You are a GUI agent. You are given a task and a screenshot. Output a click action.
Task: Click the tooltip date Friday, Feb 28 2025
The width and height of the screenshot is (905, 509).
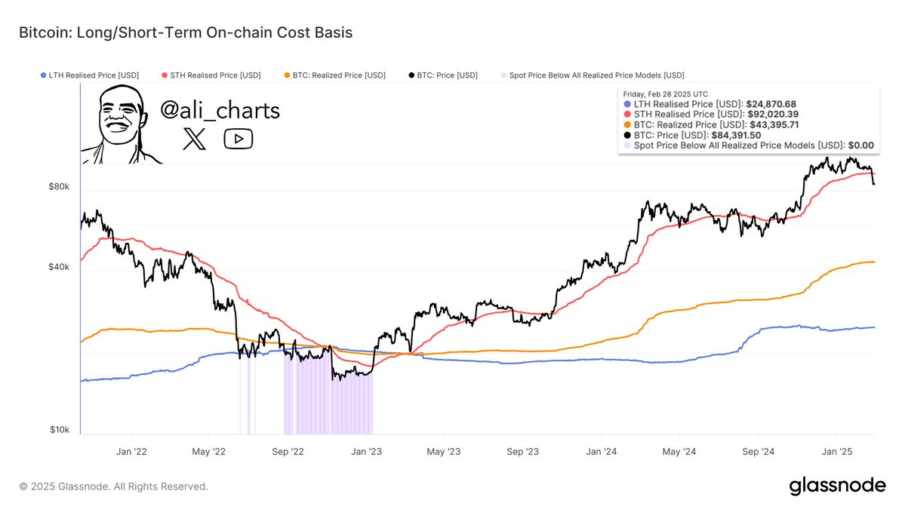pos(665,94)
